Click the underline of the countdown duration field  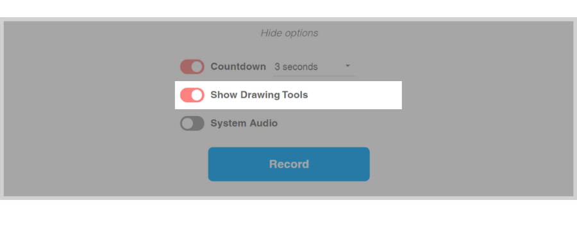[314, 76]
